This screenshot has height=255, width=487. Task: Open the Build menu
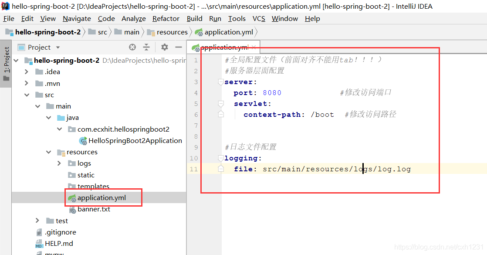(194, 19)
